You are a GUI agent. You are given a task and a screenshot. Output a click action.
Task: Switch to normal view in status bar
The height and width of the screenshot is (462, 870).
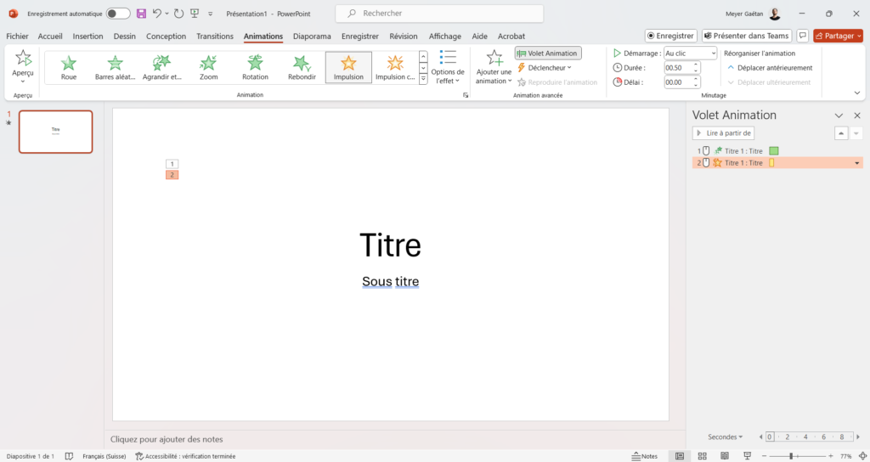pyautogui.click(x=680, y=456)
